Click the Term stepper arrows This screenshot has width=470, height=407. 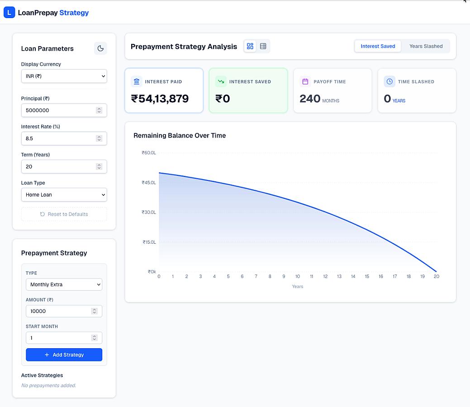click(x=99, y=166)
